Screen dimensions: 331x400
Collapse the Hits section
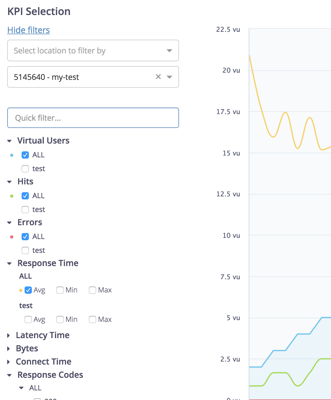[9, 182]
